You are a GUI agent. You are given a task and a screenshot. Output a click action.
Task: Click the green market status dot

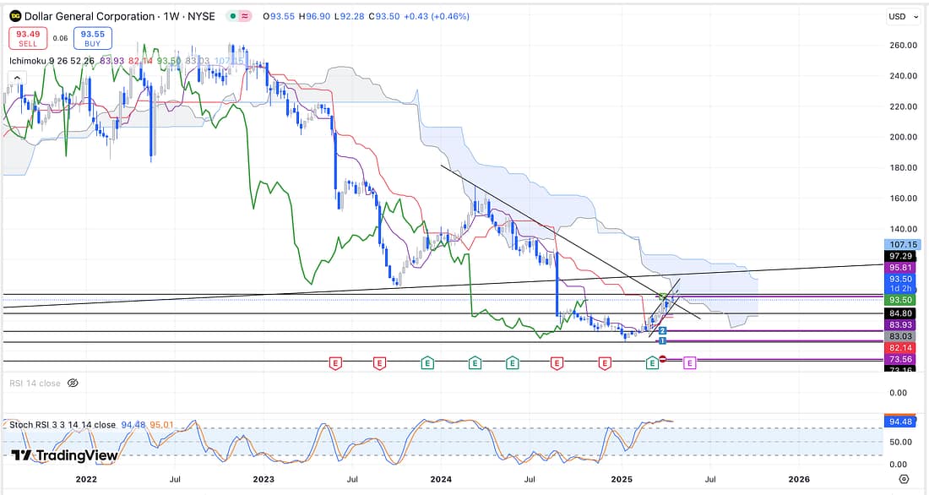pos(232,17)
